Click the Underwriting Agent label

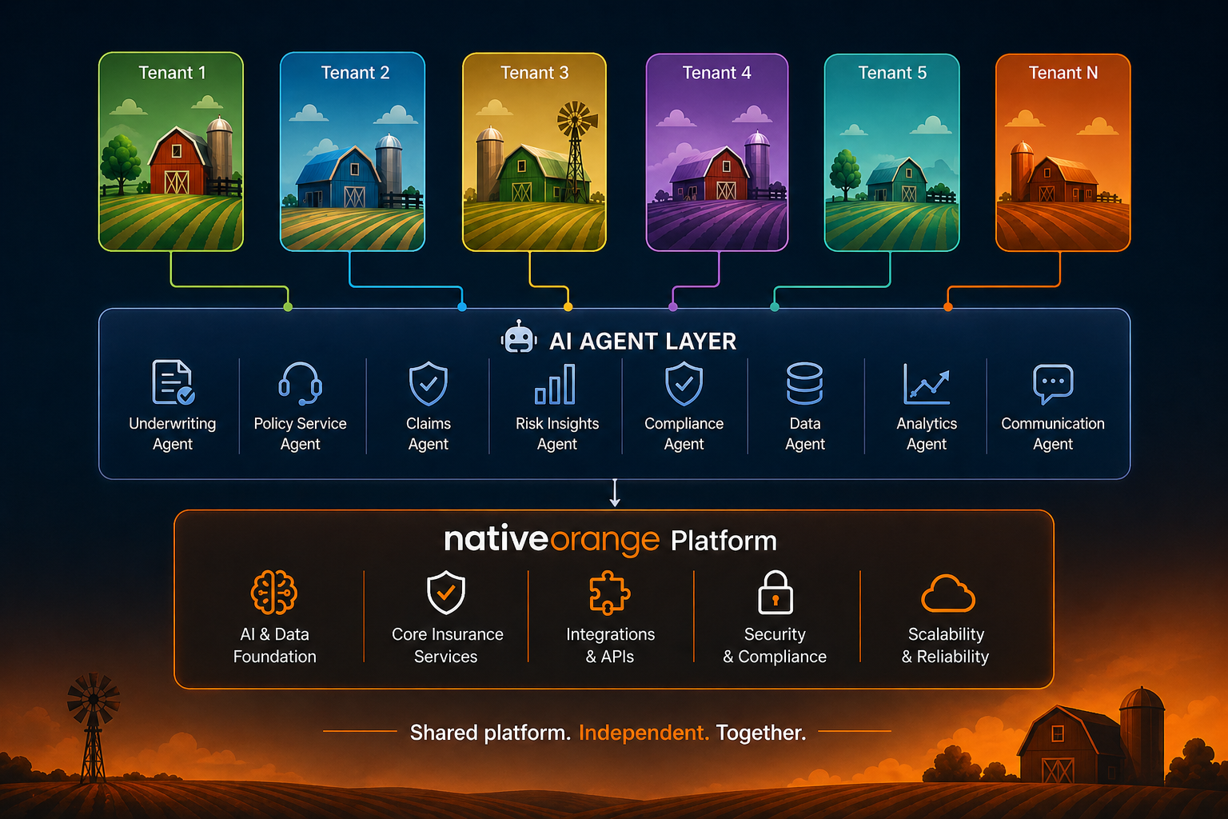[x=173, y=433]
